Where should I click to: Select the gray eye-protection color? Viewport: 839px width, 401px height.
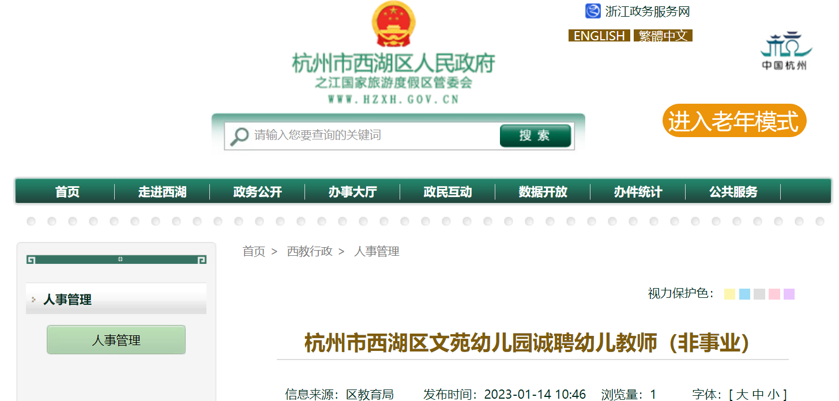[x=759, y=294]
